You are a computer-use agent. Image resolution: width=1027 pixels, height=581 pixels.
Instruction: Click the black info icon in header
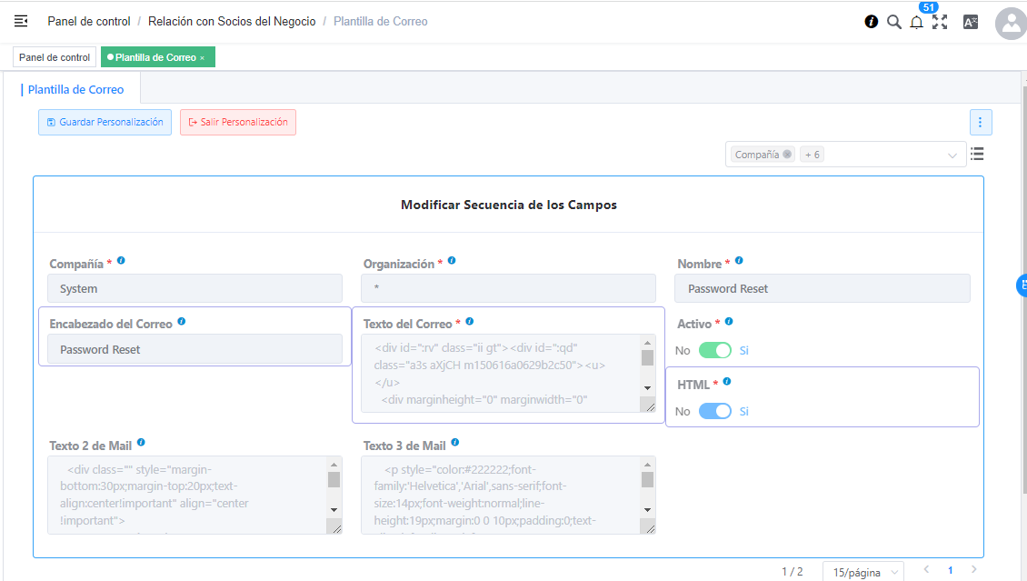click(872, 22)
